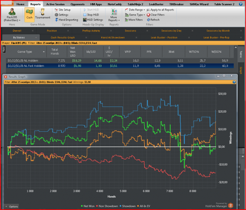Refresh the report
Viewport: 246px width, 210px height.
coord(153,20)
